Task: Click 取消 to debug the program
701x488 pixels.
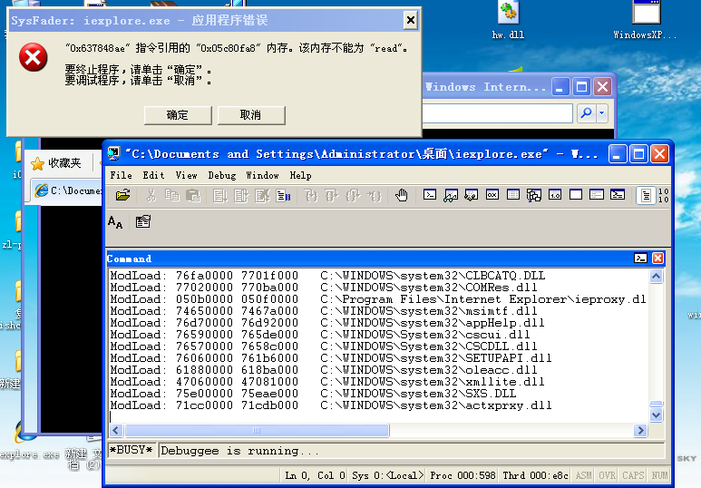Action: click(x=251, y=115)
